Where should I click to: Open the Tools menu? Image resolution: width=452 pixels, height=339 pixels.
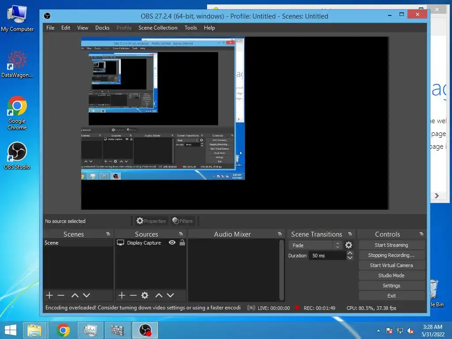point(191,28)
